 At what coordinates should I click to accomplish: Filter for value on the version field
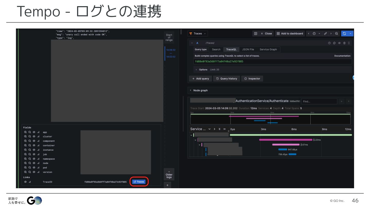pyautogui.click(x=25, y=172)
